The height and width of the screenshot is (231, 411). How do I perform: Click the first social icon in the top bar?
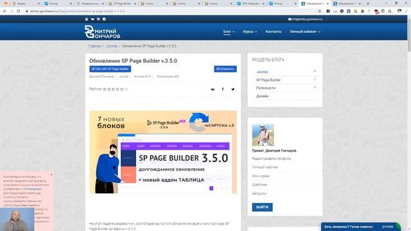(87, 19)
